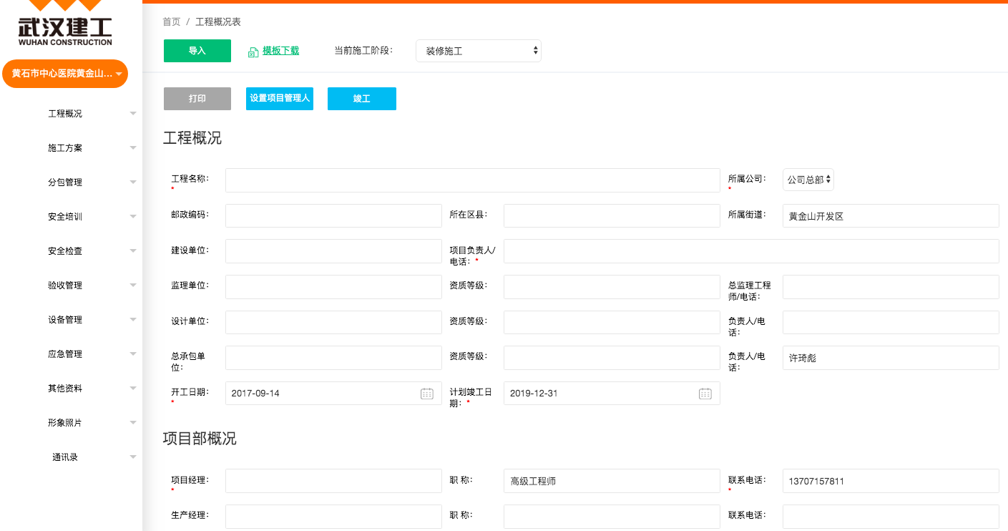Click the 设置项目管理人 button

[x=280, y=99]
